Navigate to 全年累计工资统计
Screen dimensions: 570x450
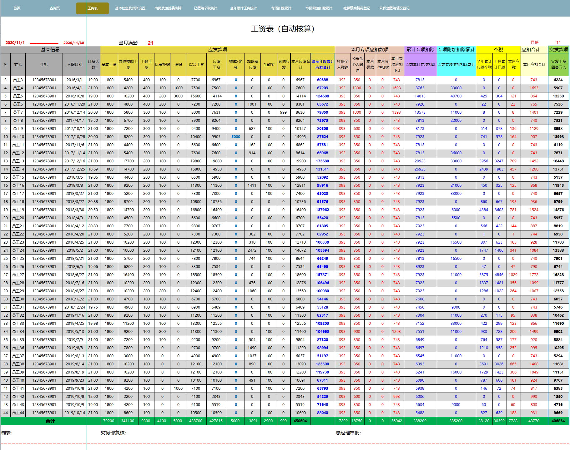click(x=243, y=8)
